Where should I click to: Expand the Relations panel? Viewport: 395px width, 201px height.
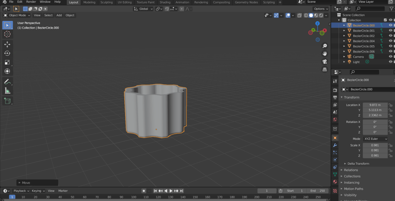coord(351,170)
